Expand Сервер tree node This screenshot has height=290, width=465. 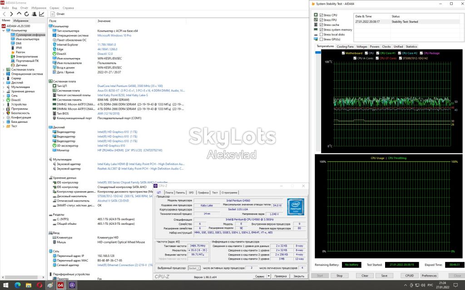point(4,78)
